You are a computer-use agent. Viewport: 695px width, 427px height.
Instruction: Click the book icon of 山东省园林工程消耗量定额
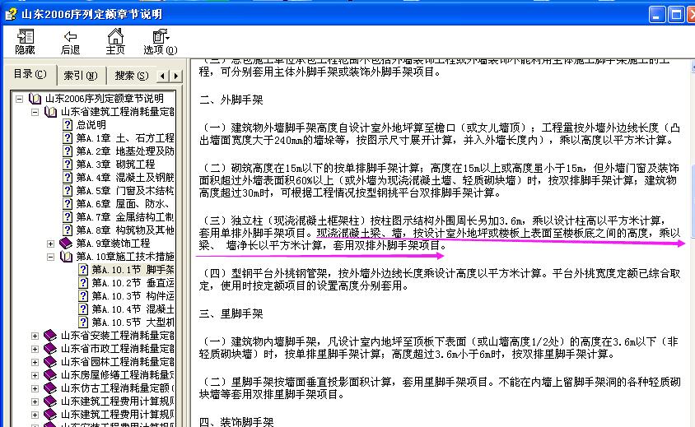tap(50, 362)
